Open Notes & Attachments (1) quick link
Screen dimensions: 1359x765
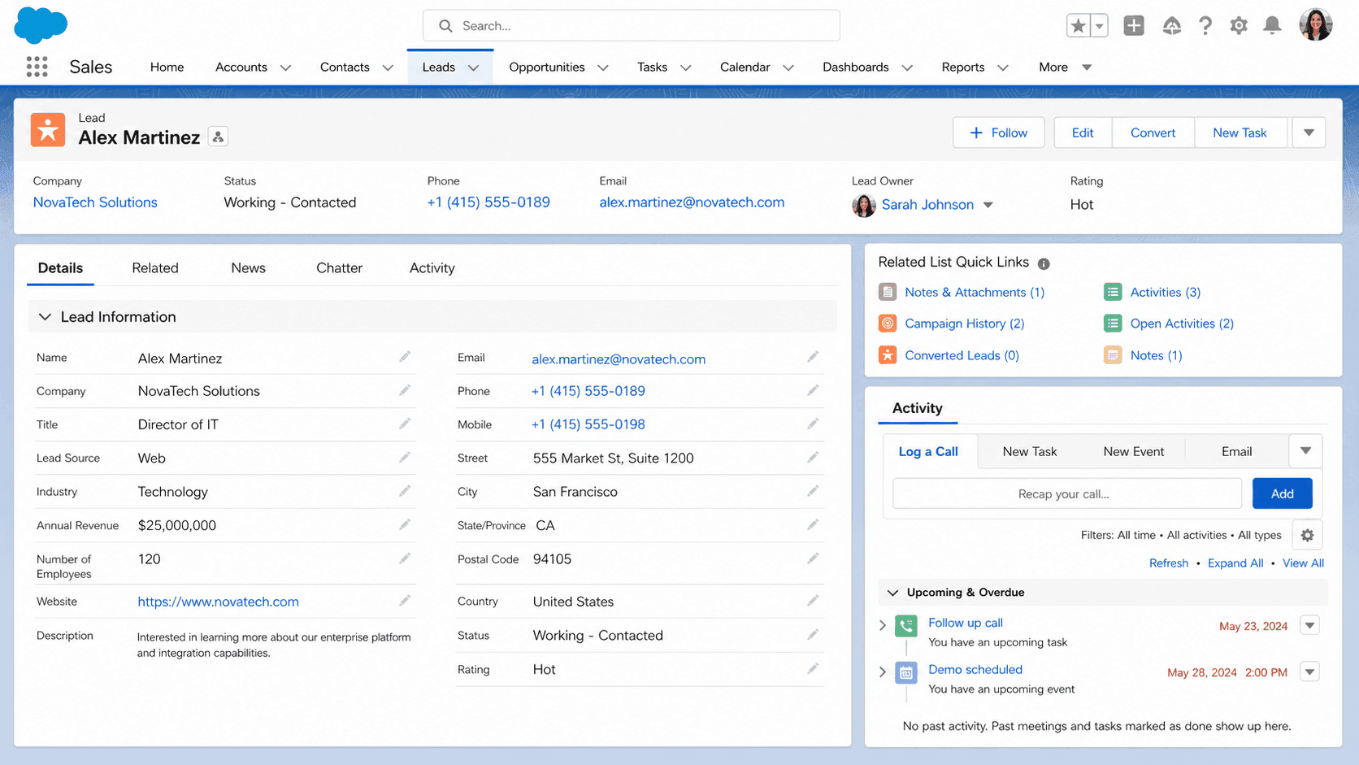click(975, 293)
